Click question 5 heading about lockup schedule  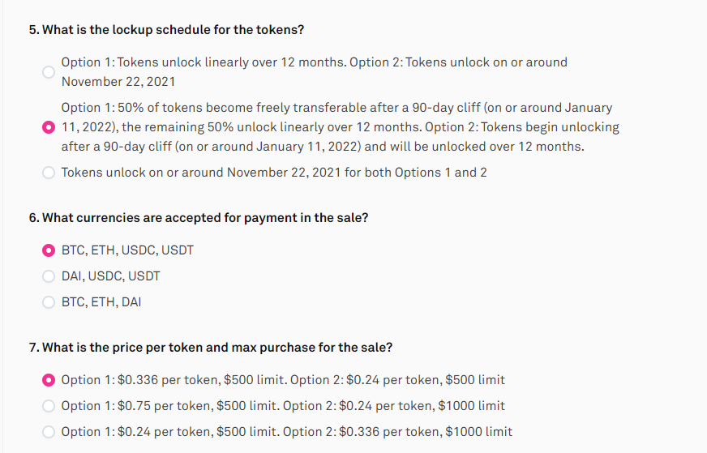tap(166, 30)
